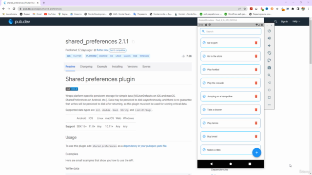This screenshot has height=175, width=312.
Task: Click the thumbs up likes icon
Action: (x=183, y=56)
